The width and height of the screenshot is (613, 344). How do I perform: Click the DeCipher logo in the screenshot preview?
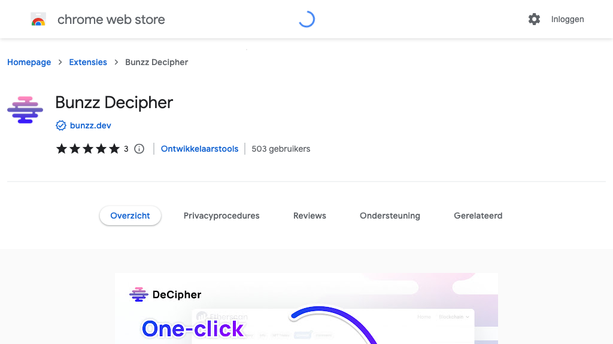click(165, 295)
